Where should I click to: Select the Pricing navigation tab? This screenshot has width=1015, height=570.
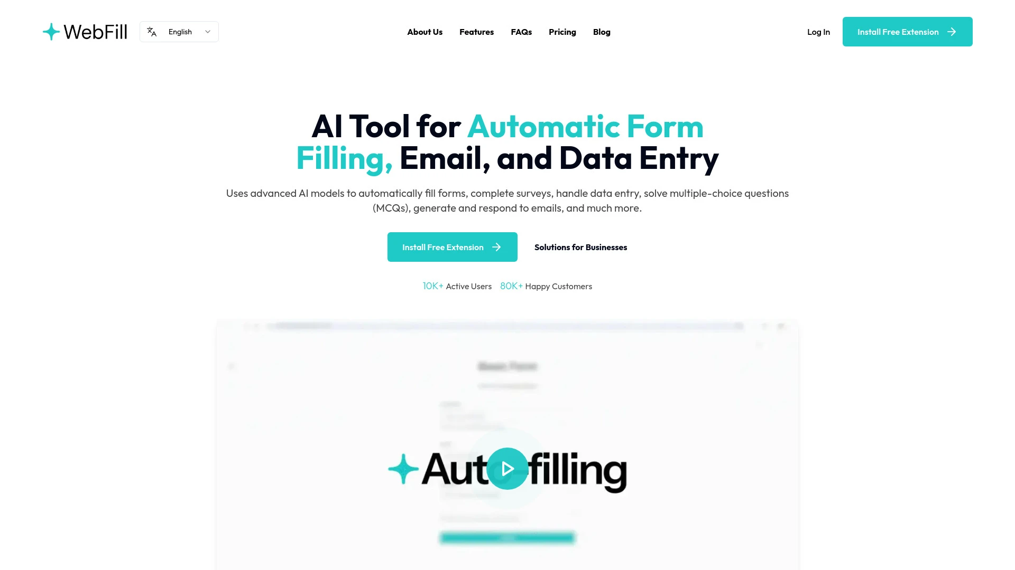(x=562, y=31)
